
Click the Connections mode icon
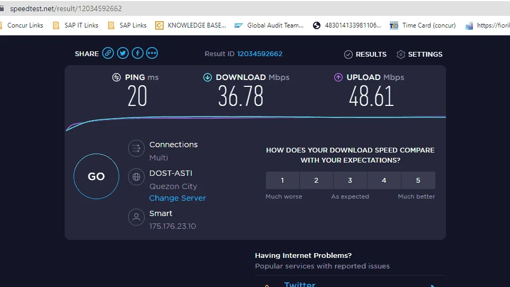pos(136,149)
